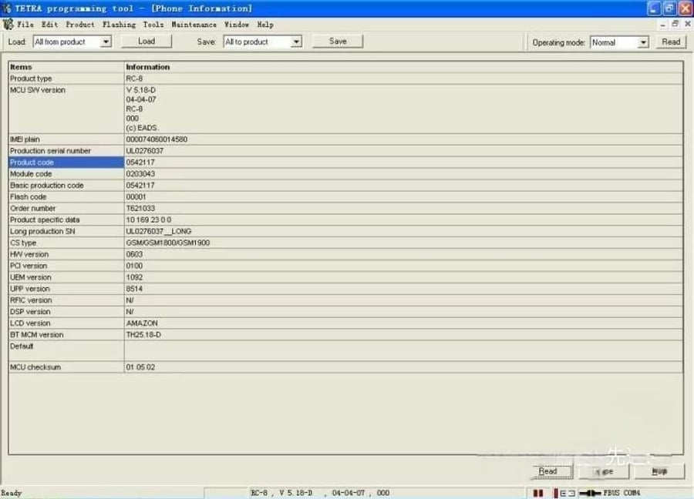Open the Tools menu
This screenshot has width=694, height=499.
point(153,25)
